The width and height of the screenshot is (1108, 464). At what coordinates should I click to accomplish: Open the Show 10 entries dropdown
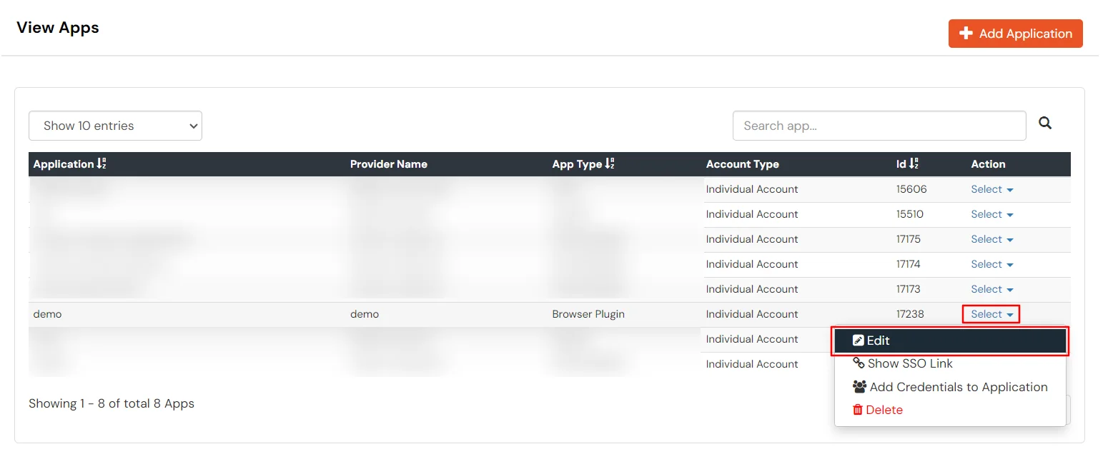(x=114, y=125)
